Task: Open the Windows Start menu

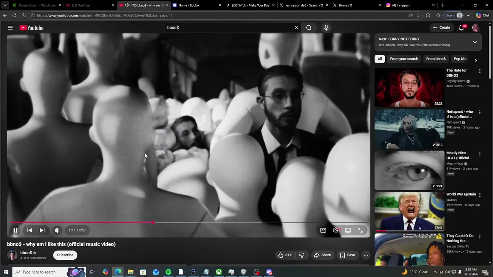Action: click(6, 272)
